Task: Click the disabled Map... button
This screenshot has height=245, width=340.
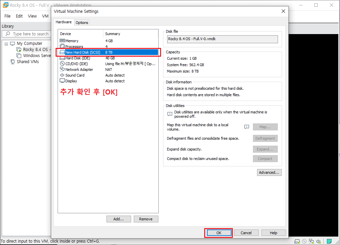Action: pos(265,127)
